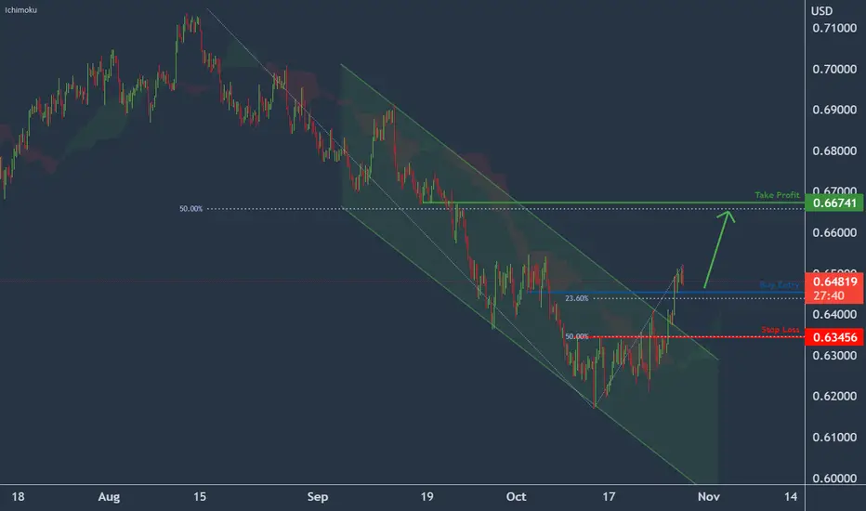Click the 15 date on time axis
Viewport: 866px width, 511px height.
(200, 497)
